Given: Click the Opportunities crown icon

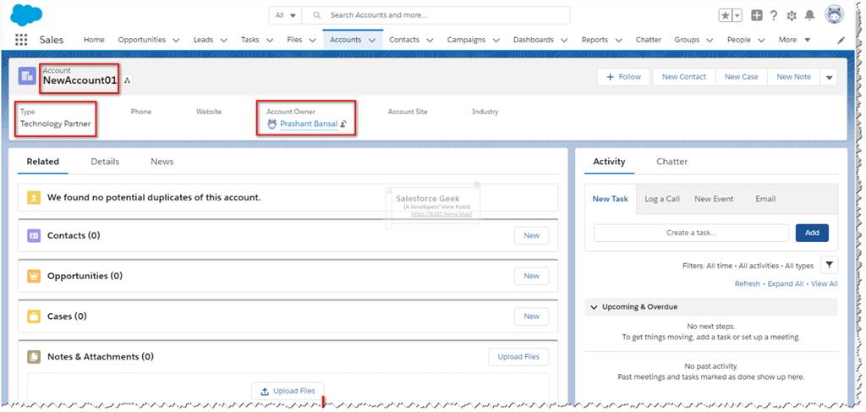Looking at the screenshot, I should [34, 276].
